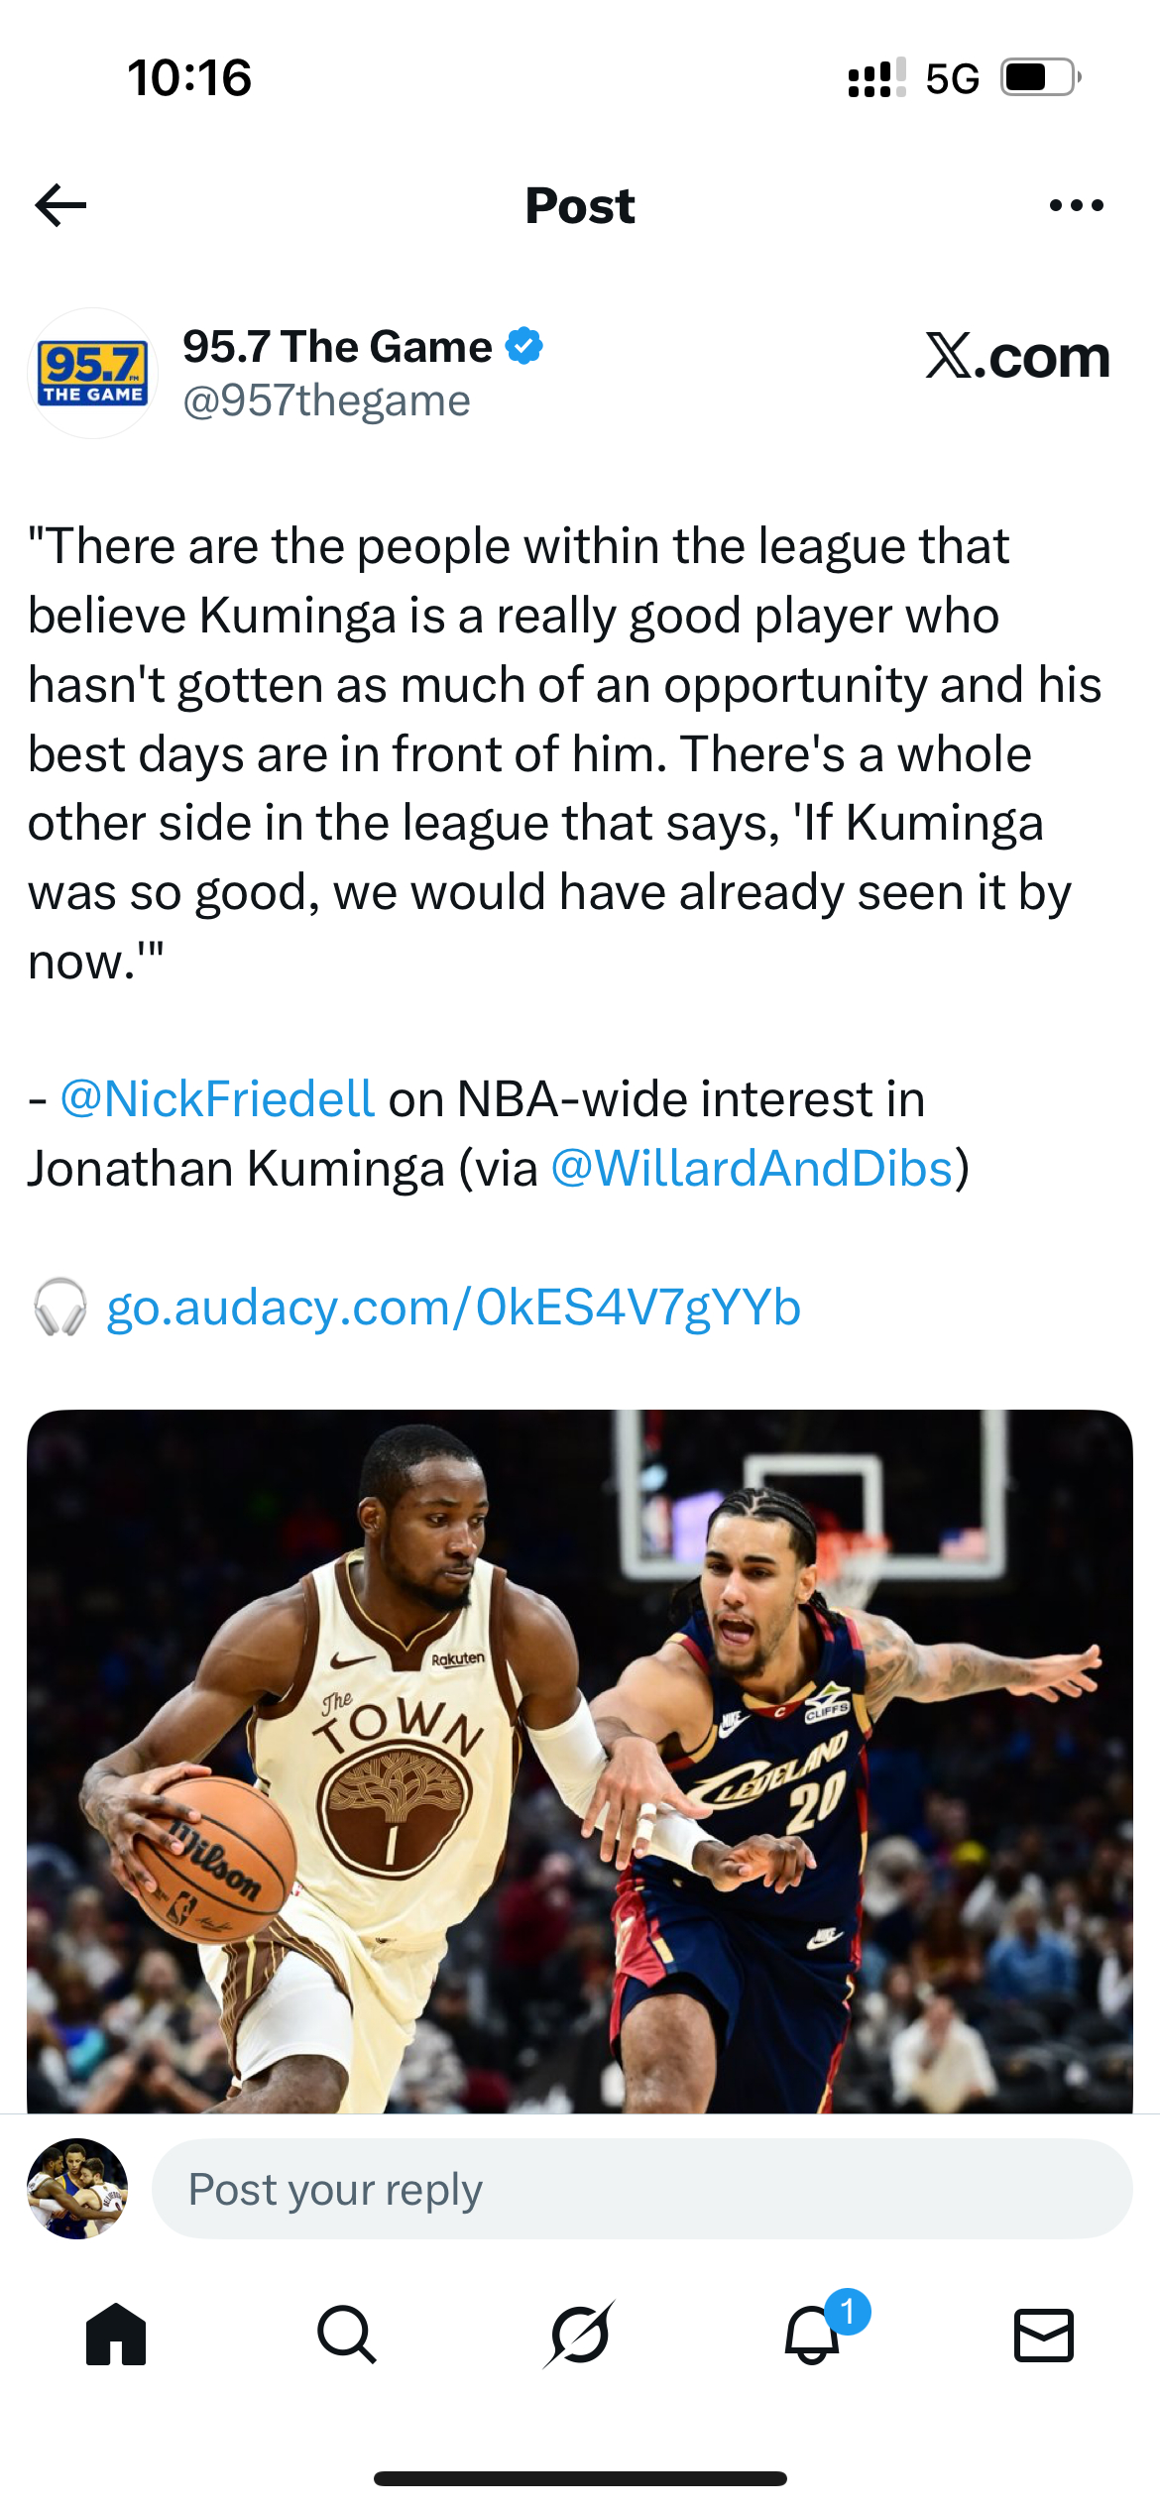
Task: Go to the Home tab
Action: tap(116, 2334)
